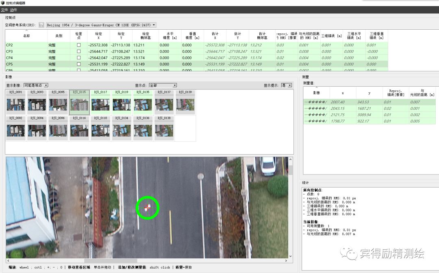Viewport: 439px width, 273px height.
Task: Select the DJI_0135 thumbnail
Action: pyautogui.click(x=143, y=102)
